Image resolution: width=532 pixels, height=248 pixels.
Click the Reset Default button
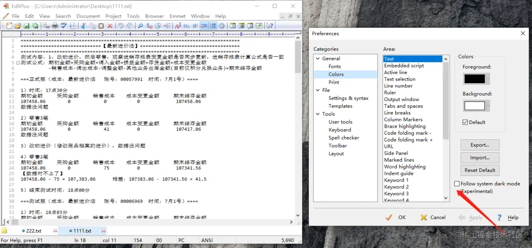pyautogui.click(x=480, y=170)
